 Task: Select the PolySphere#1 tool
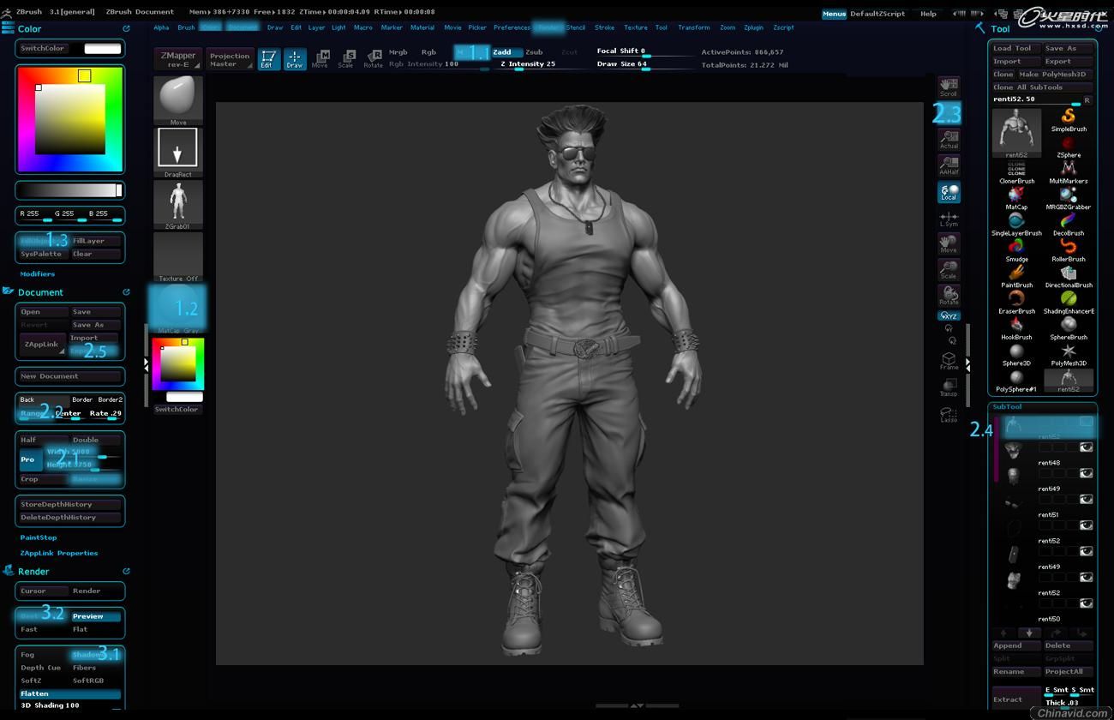1016,379
